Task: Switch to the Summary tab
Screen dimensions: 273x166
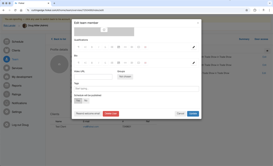Action: (244, 39)
